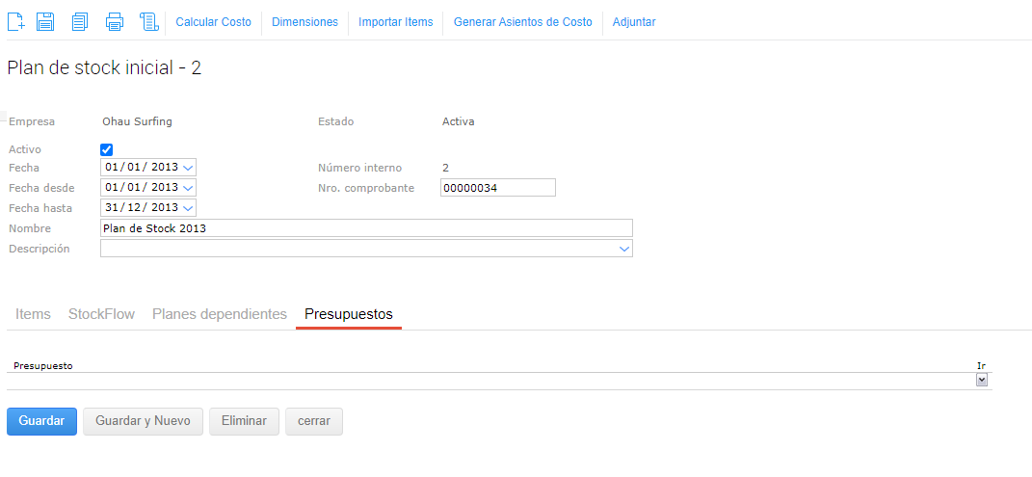Viewport: 1032px width, 477px height.
Task: Open the Fecha desde date dropdown
Action: pyautogui.click(x=188, y=188)
